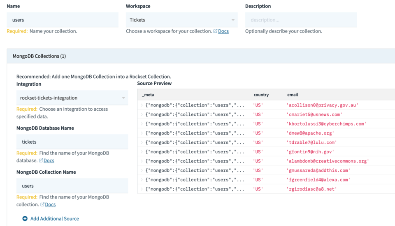Expand row for cmariet5@usnews.com
Image resolution: width=395 pixels, height=226 pixels.
tap(142, 114)
